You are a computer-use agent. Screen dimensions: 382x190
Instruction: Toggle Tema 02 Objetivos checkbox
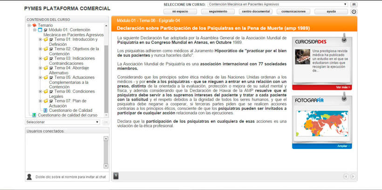(51, 49)
